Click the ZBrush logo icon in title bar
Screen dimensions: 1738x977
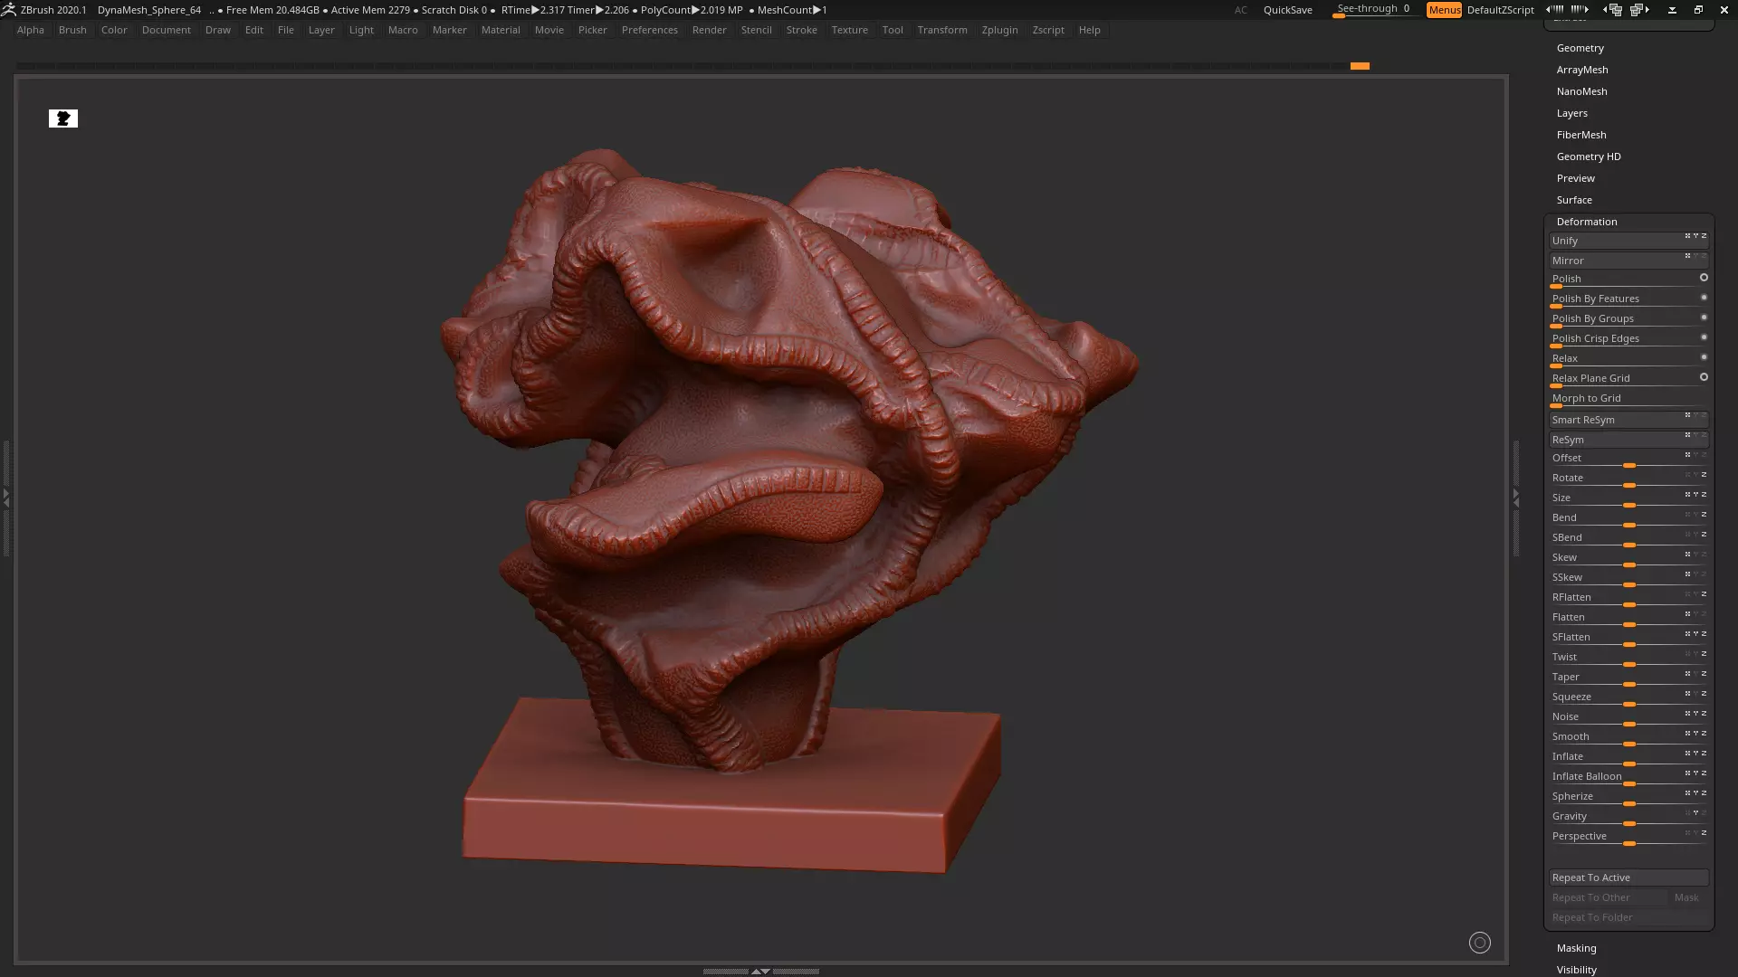coord(8,9)
